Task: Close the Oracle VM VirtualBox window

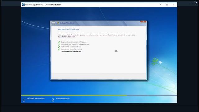Action: click(x=174, y=5)
